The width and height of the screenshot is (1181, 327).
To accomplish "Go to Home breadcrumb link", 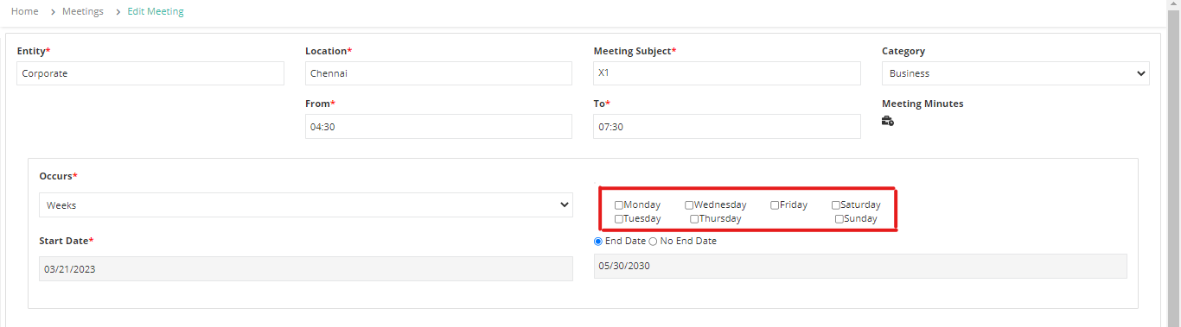I will pos(25,11).
